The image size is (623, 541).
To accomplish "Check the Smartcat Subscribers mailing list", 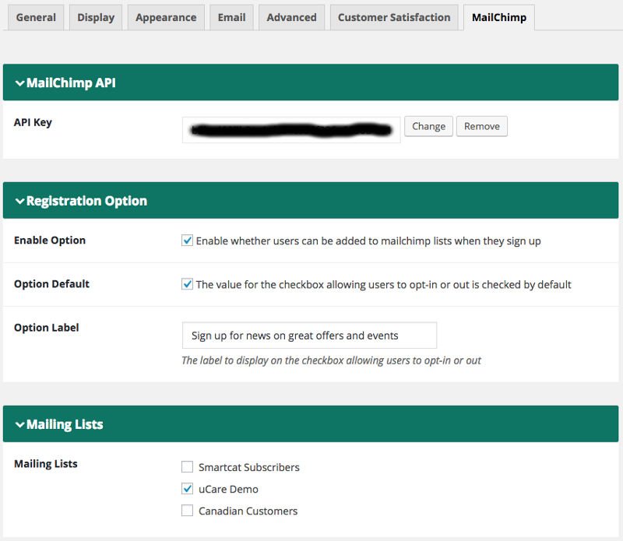I will [187, 467].
